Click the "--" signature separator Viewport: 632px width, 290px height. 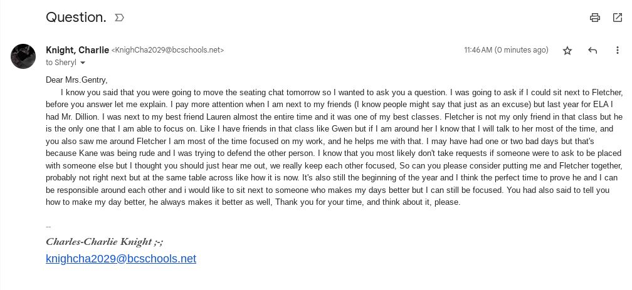[x=48, y=227]
